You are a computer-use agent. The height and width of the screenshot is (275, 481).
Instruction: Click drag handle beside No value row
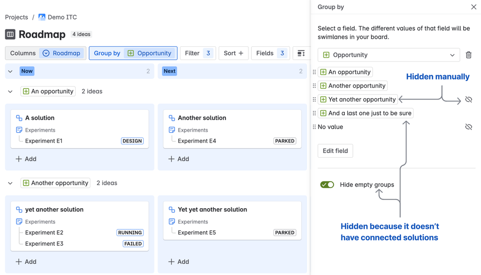pyautogui.click(x=314, y=127)
